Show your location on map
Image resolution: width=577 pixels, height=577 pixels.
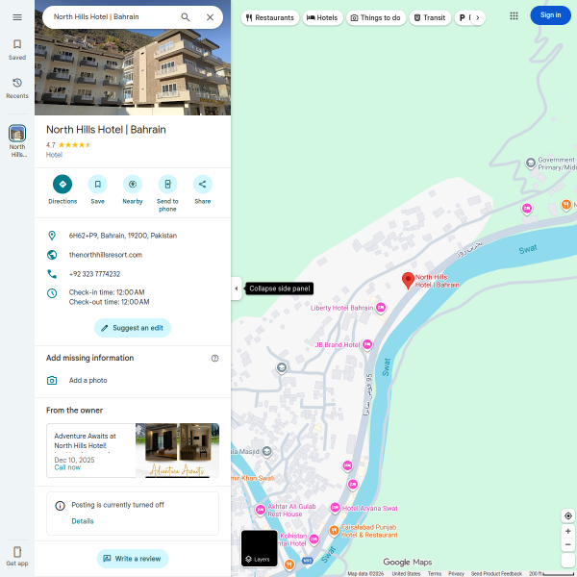pyautogui.click(x=568, y=515)
